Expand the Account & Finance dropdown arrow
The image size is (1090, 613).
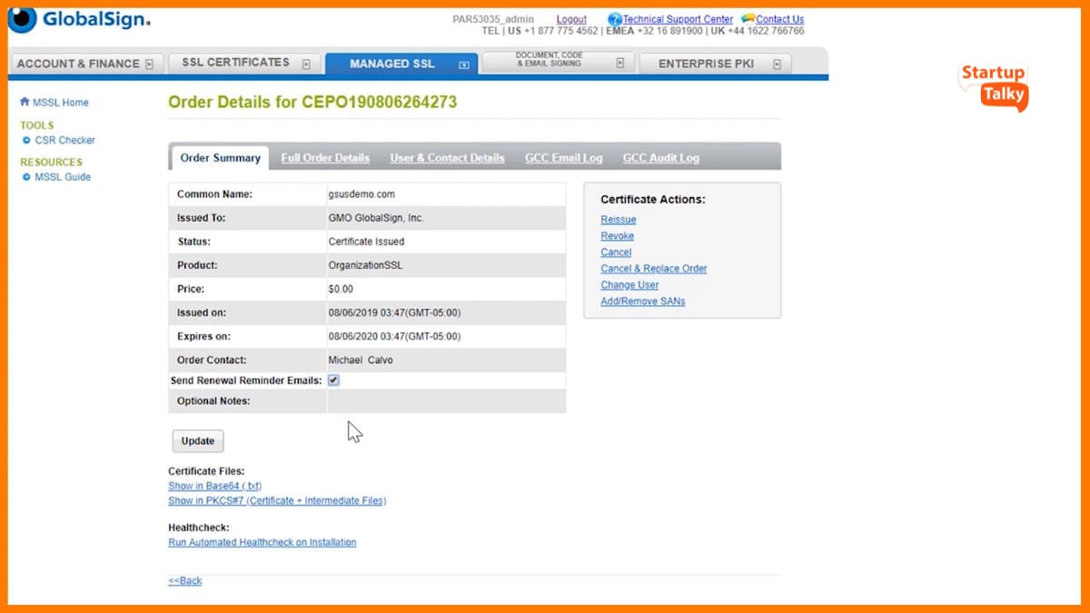click(x=150, y=64)
